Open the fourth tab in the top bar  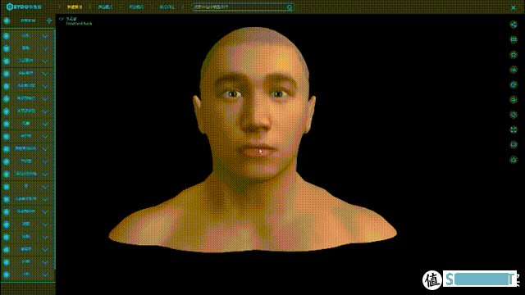click(x=167, y=7)
